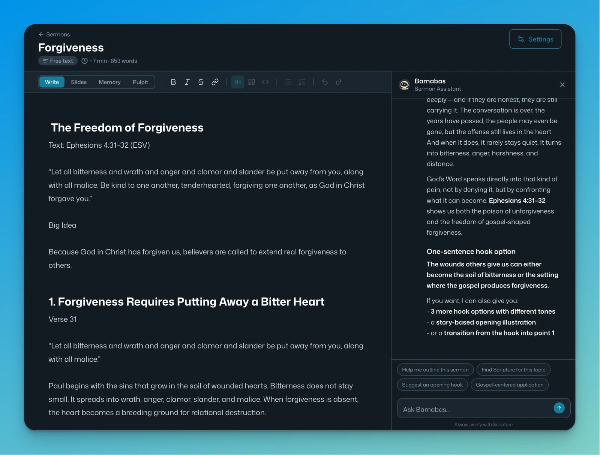600x455 pixels.
Task: Click 'Always verify with Scripture.' note
Action: [484, 425]
